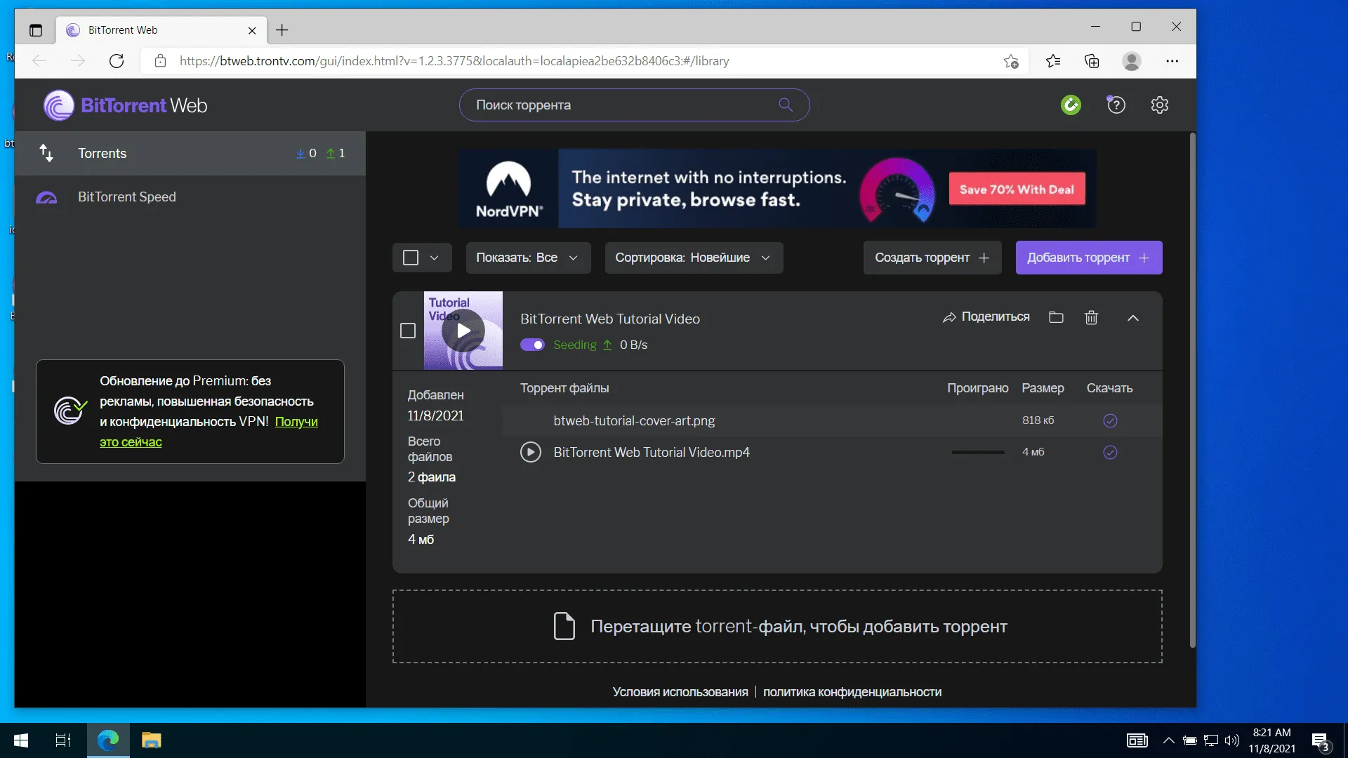1348x758 pixels.
Task: Click download check for Tutorial Video.mp4
Action: point(1110,452)
